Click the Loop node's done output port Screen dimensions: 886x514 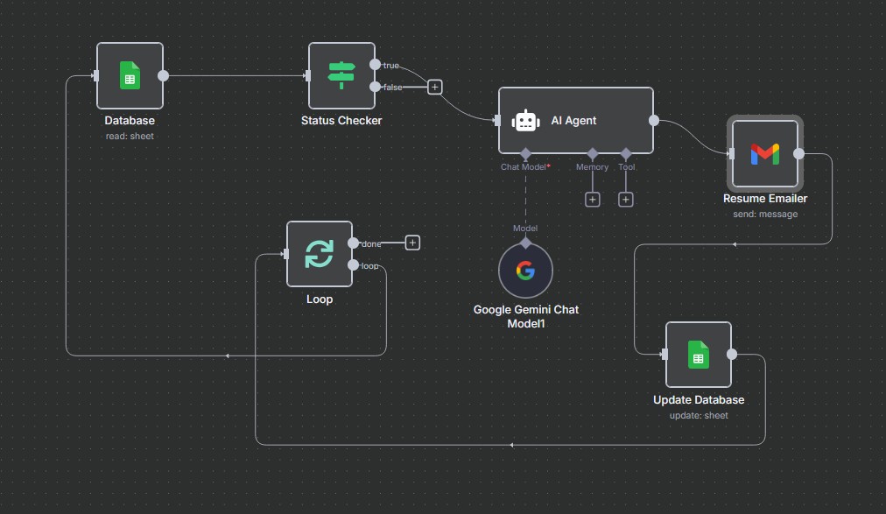tap(353, 243)
